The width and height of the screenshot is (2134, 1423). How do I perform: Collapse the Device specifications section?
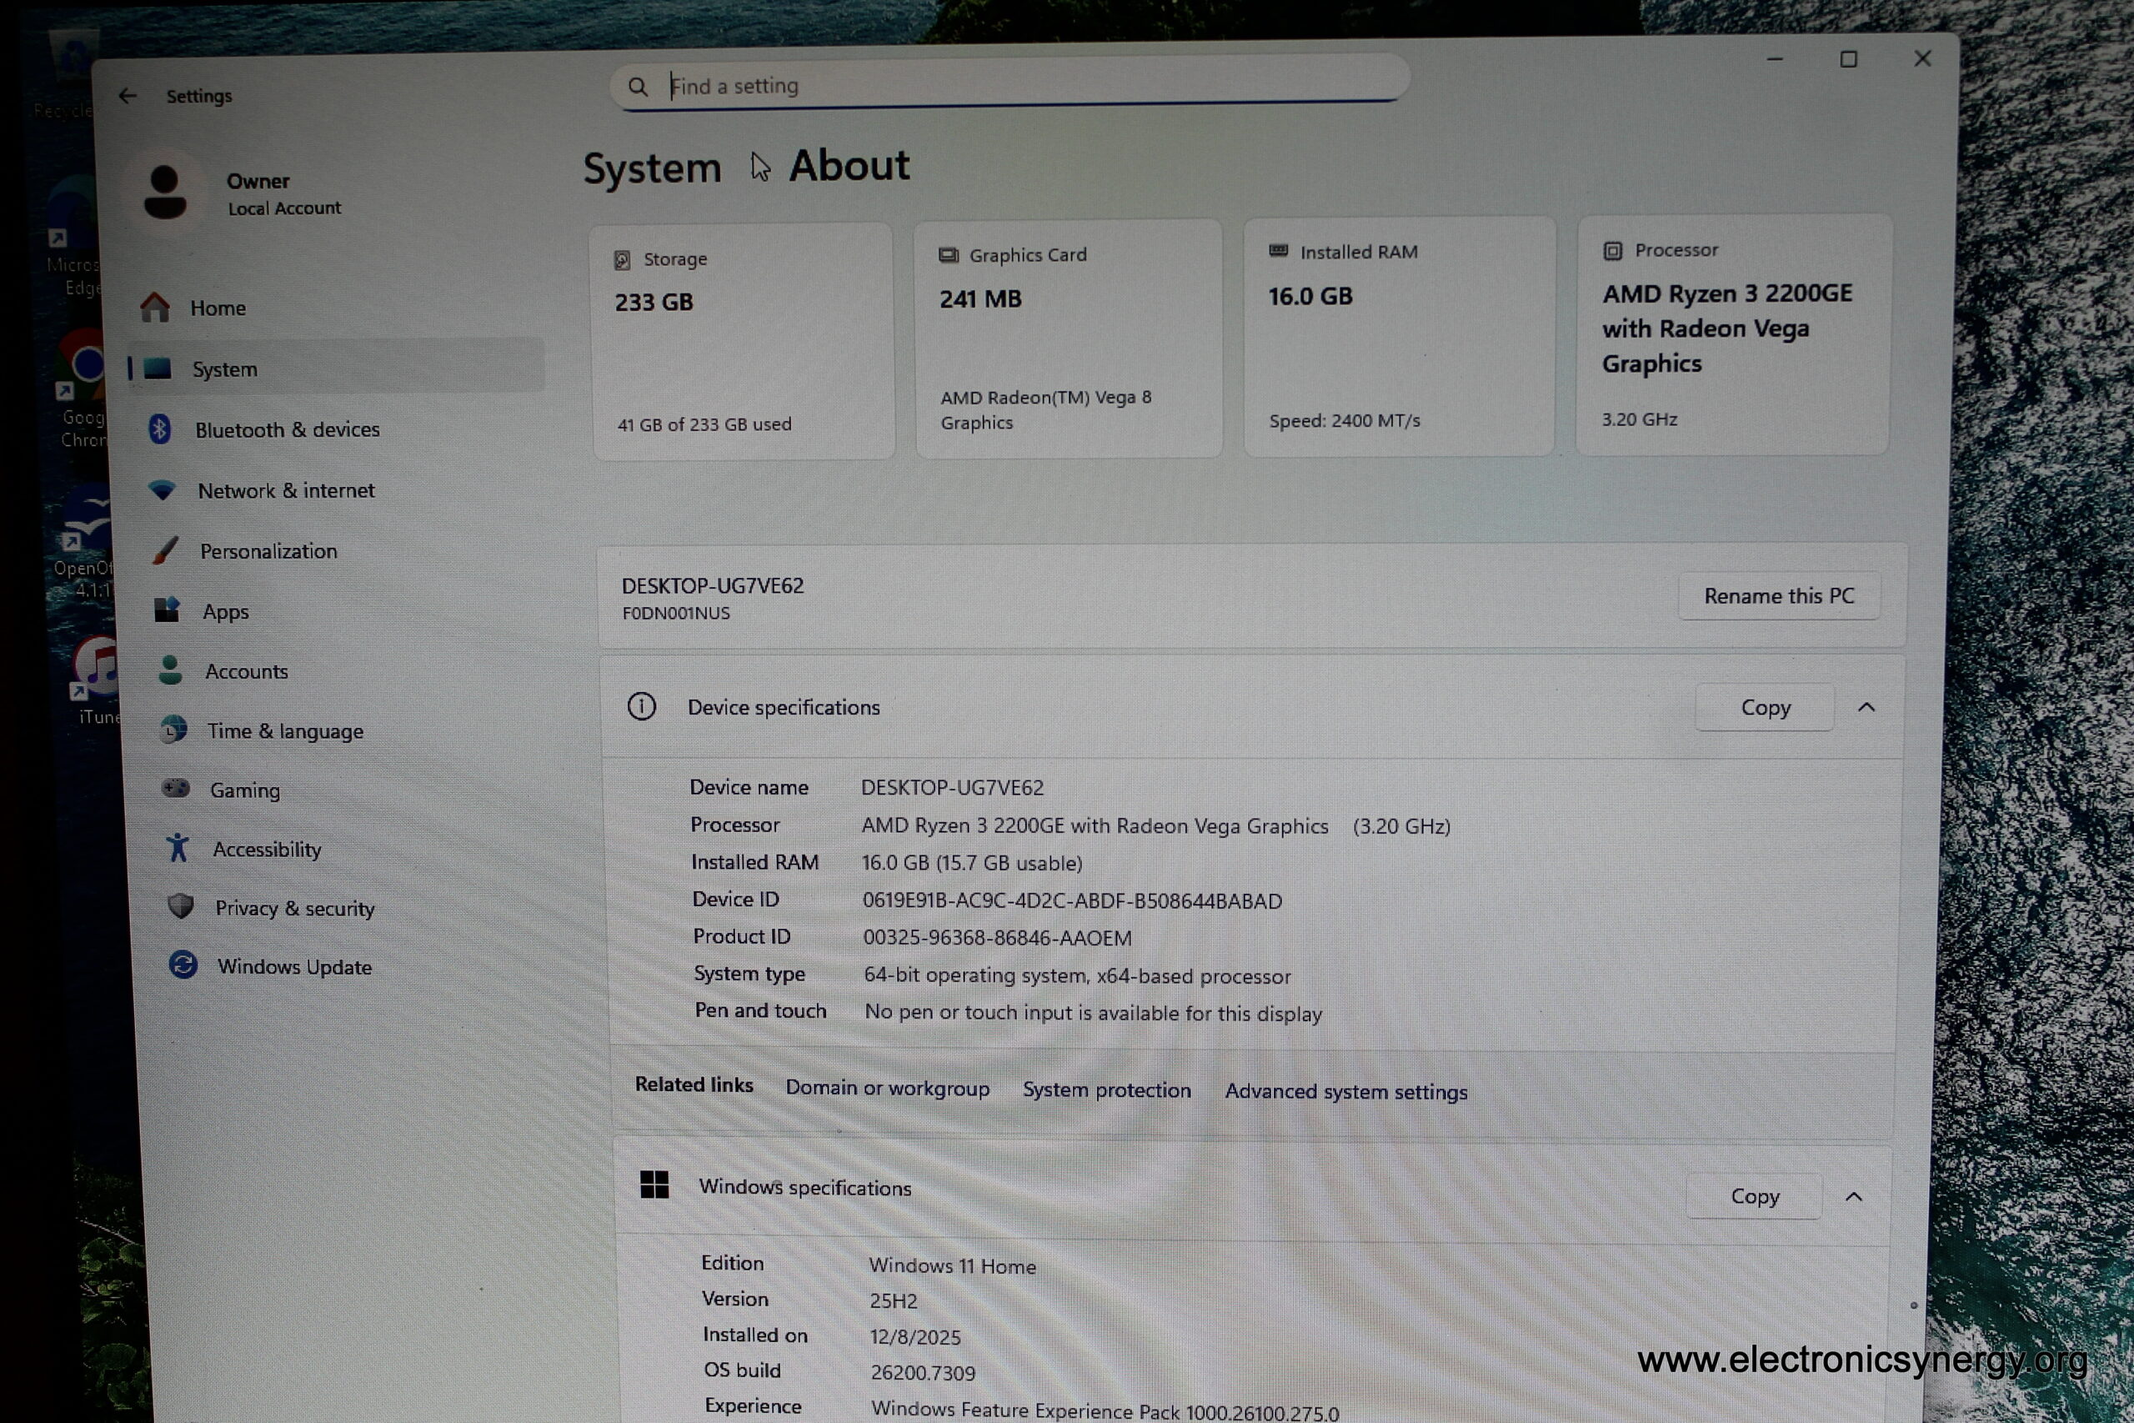point(1866,707)
